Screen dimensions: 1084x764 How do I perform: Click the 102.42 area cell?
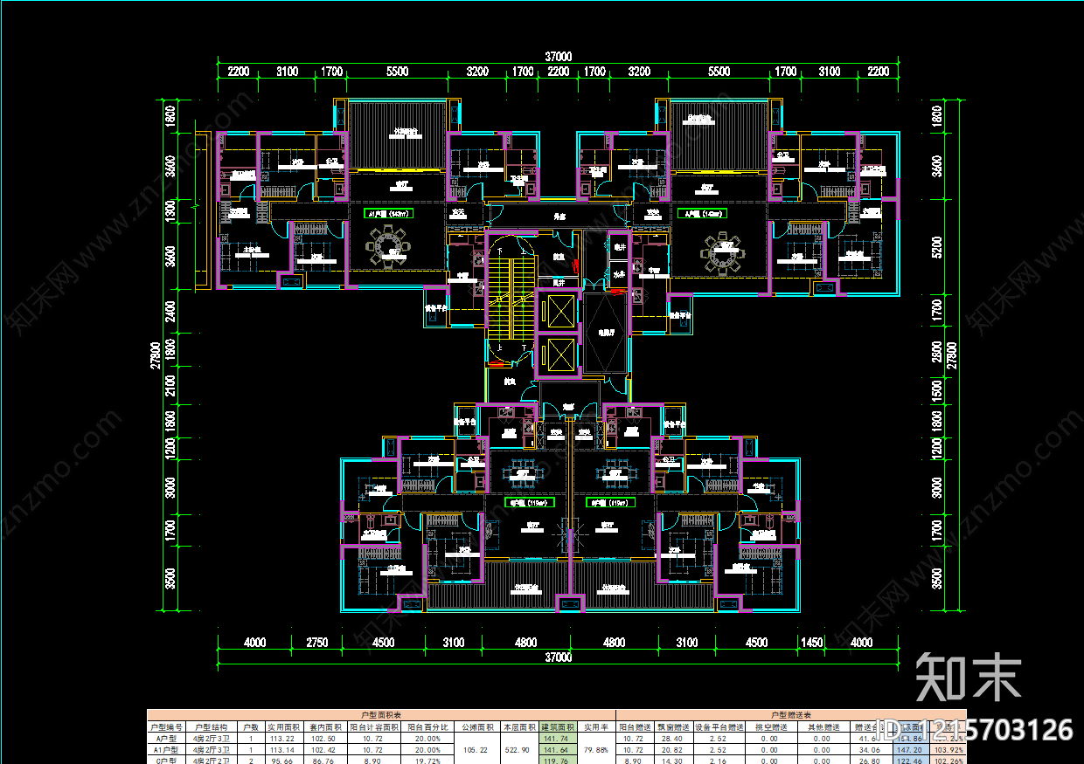[x=324, y=749]
